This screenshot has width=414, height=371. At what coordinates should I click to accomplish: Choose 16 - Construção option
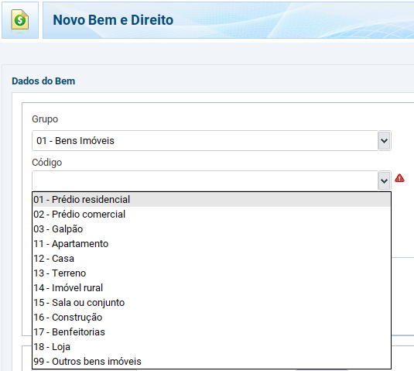pyautogui.click(x=211, y=318)
